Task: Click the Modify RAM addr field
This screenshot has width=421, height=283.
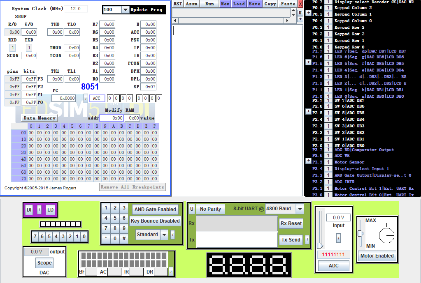Action: tap(112, 118)
